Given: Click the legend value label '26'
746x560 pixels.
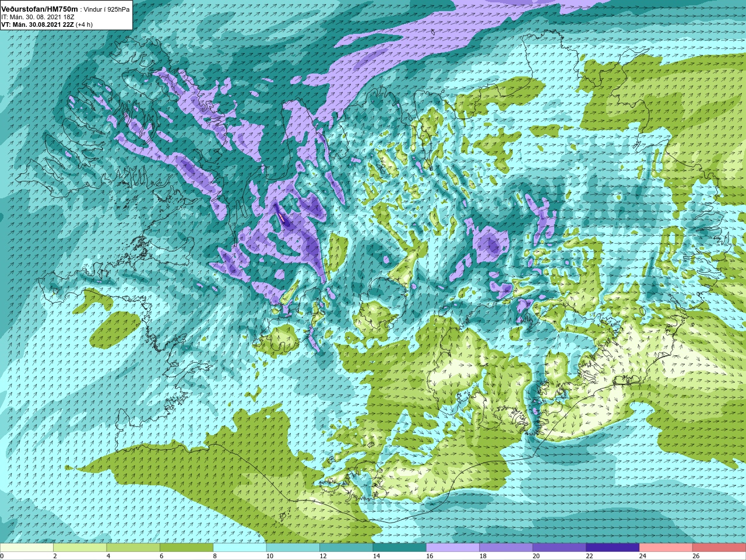Looking at the screenshot, I should point(696,556).
